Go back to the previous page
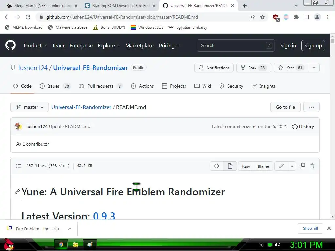335x251 pixels. point(7,17)
